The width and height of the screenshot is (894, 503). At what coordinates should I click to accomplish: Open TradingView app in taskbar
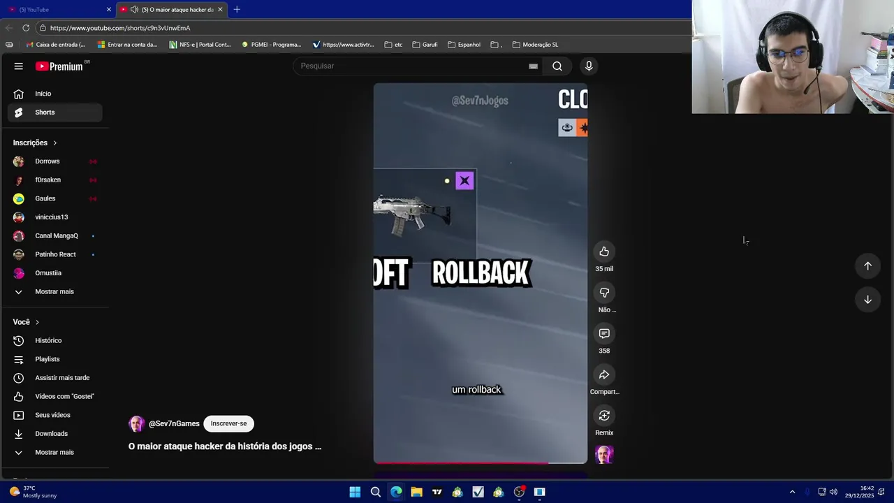pos(437,492)
